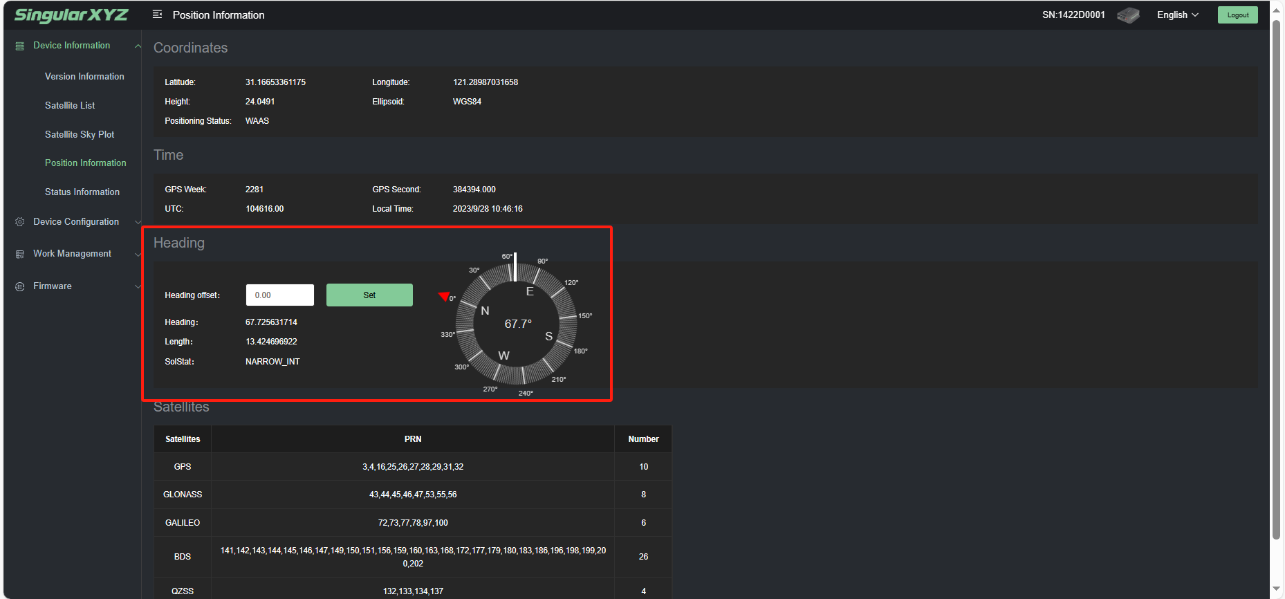This screenshot has height=599, width=1285.
Task: Expand the Firmware menu chevron
Action: (x=138, y=286)
